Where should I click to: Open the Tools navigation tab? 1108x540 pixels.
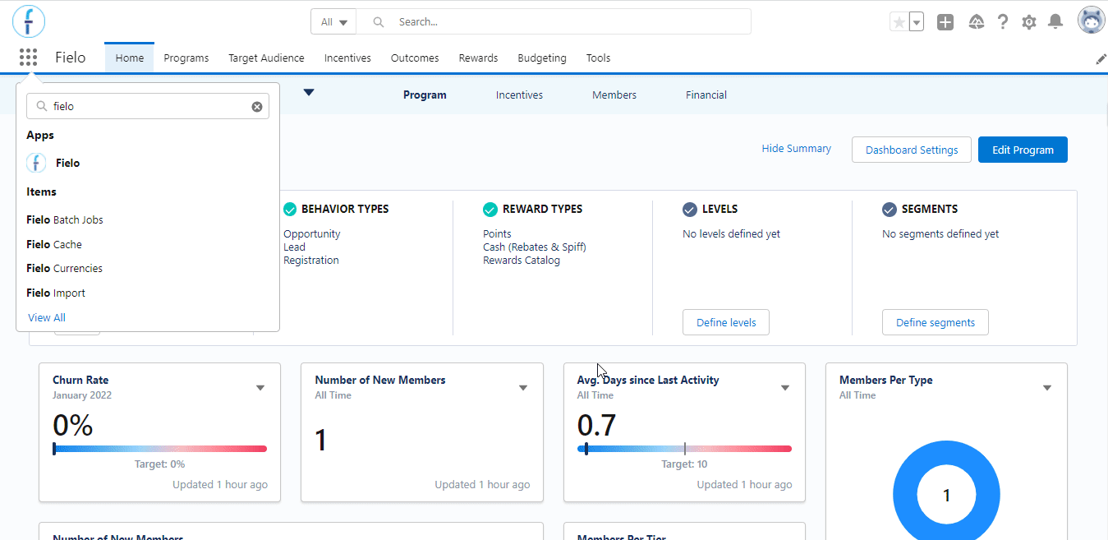click(598, 58)
